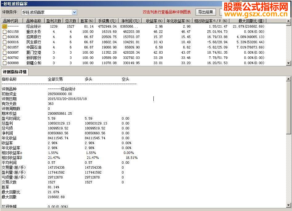Click the icon beside 600897

pyautogui.click(x=5, y=52)
